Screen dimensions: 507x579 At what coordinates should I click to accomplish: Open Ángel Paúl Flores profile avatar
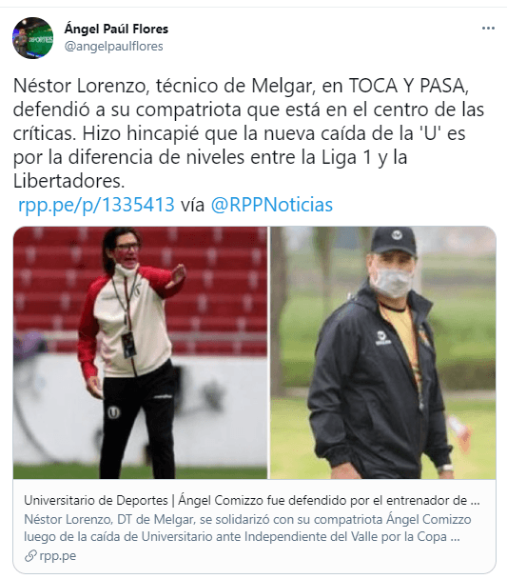click(x=32, y=38)
